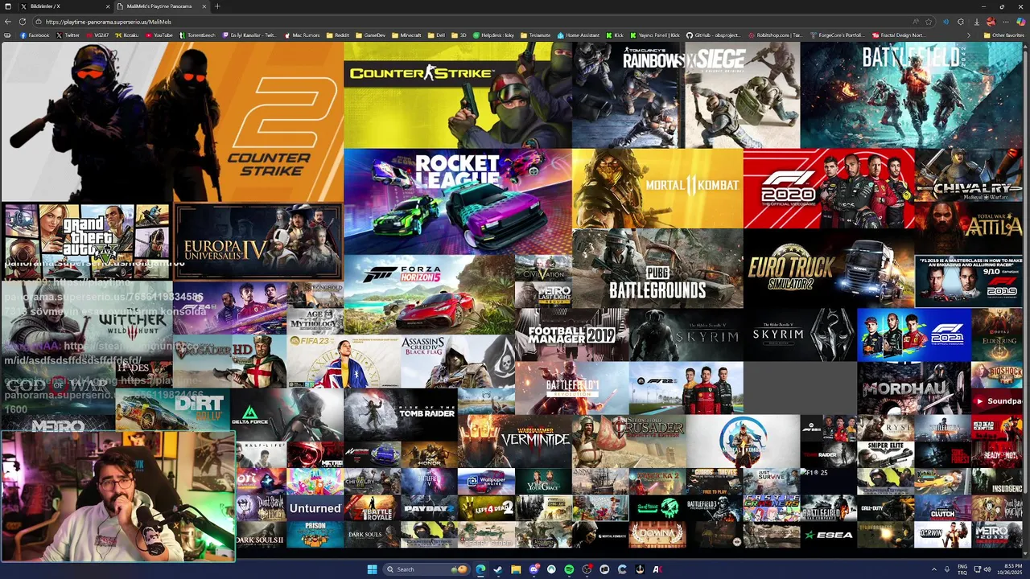
Task: Open the yellow Counter-Strike game tile
Action: pyautogui.click(x=458, y=95)
